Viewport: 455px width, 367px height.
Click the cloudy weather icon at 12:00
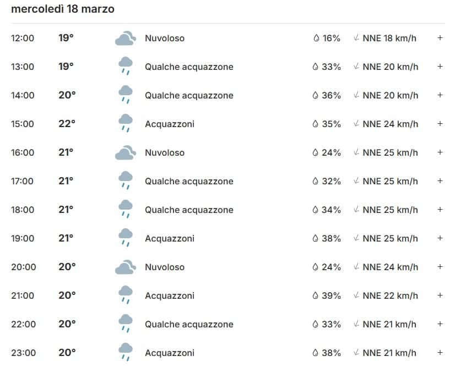[x=125, y=39]
